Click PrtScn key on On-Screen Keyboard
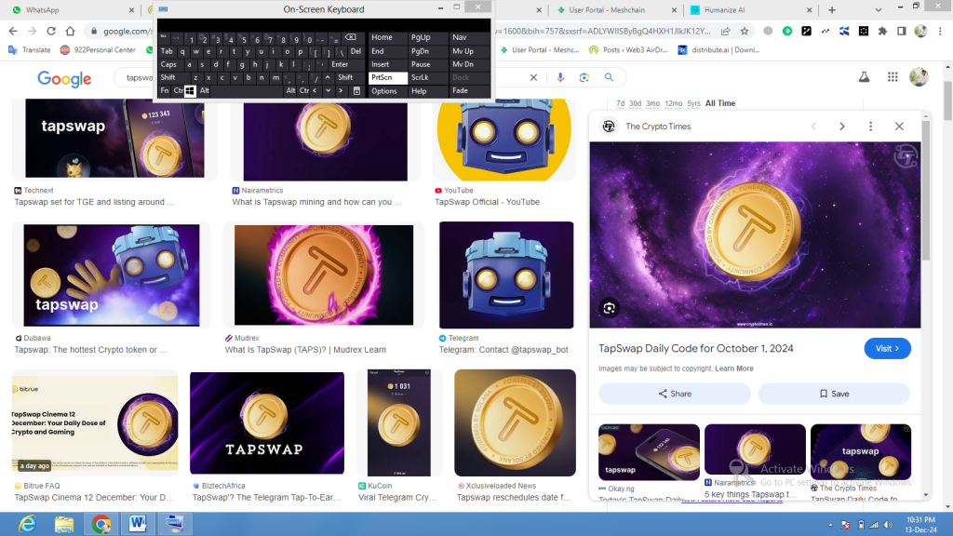This screenshot has height=536, width=953. click(387, 77)
